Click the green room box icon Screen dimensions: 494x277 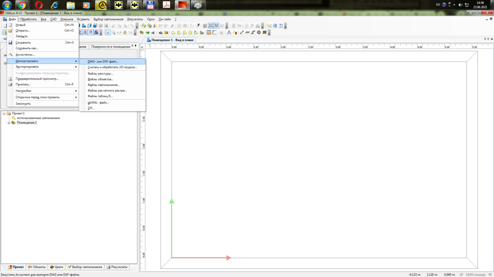point(144,25)
